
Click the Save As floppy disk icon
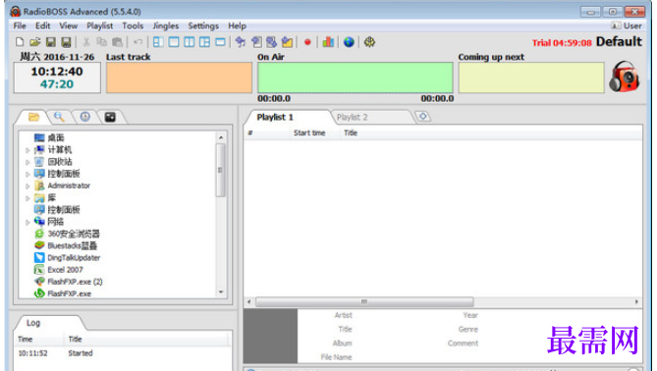tap(66, 42)
